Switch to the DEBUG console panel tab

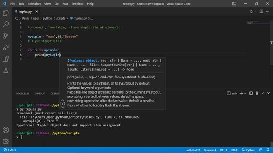[55, 93]
